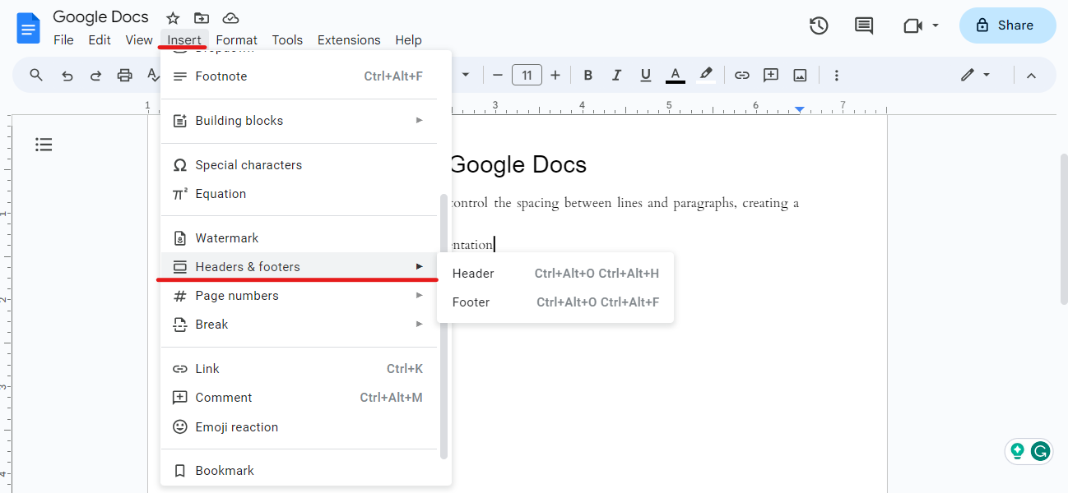The image size is (1068, 493).
Task: Select Header from the submenu
Action: (x=473, y=274)
